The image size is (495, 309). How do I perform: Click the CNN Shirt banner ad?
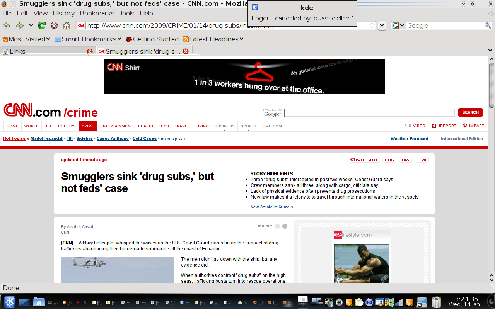pos(244,77)
